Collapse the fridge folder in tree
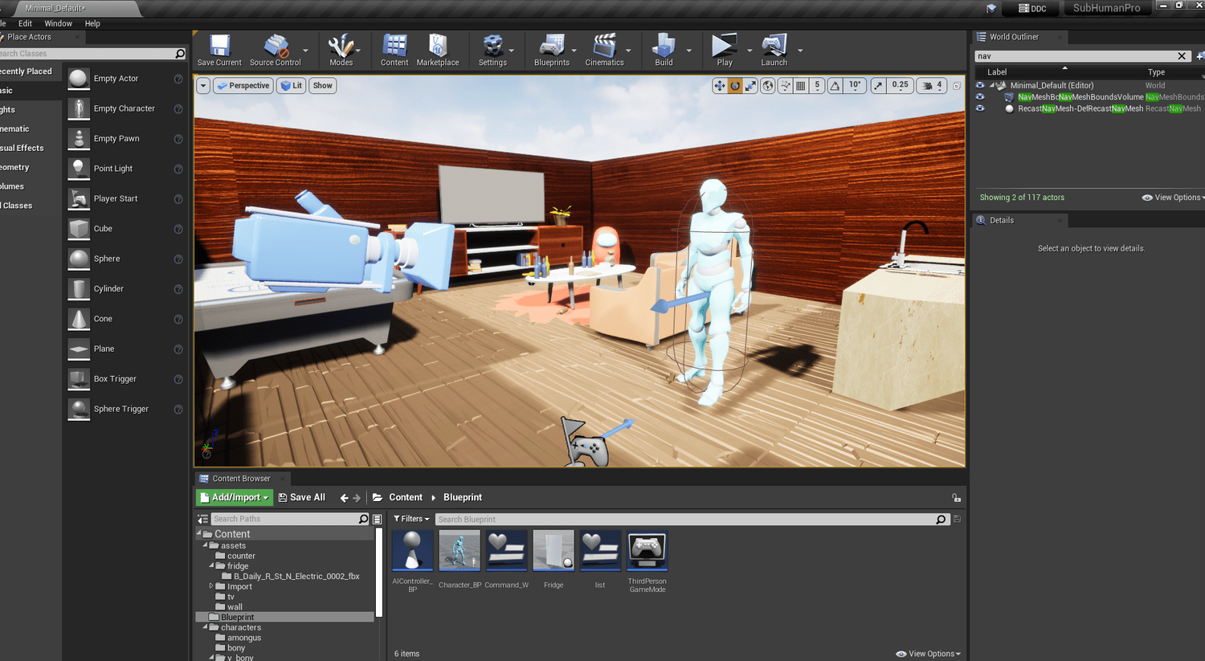1205x661 pixels. tap(212, 565)
